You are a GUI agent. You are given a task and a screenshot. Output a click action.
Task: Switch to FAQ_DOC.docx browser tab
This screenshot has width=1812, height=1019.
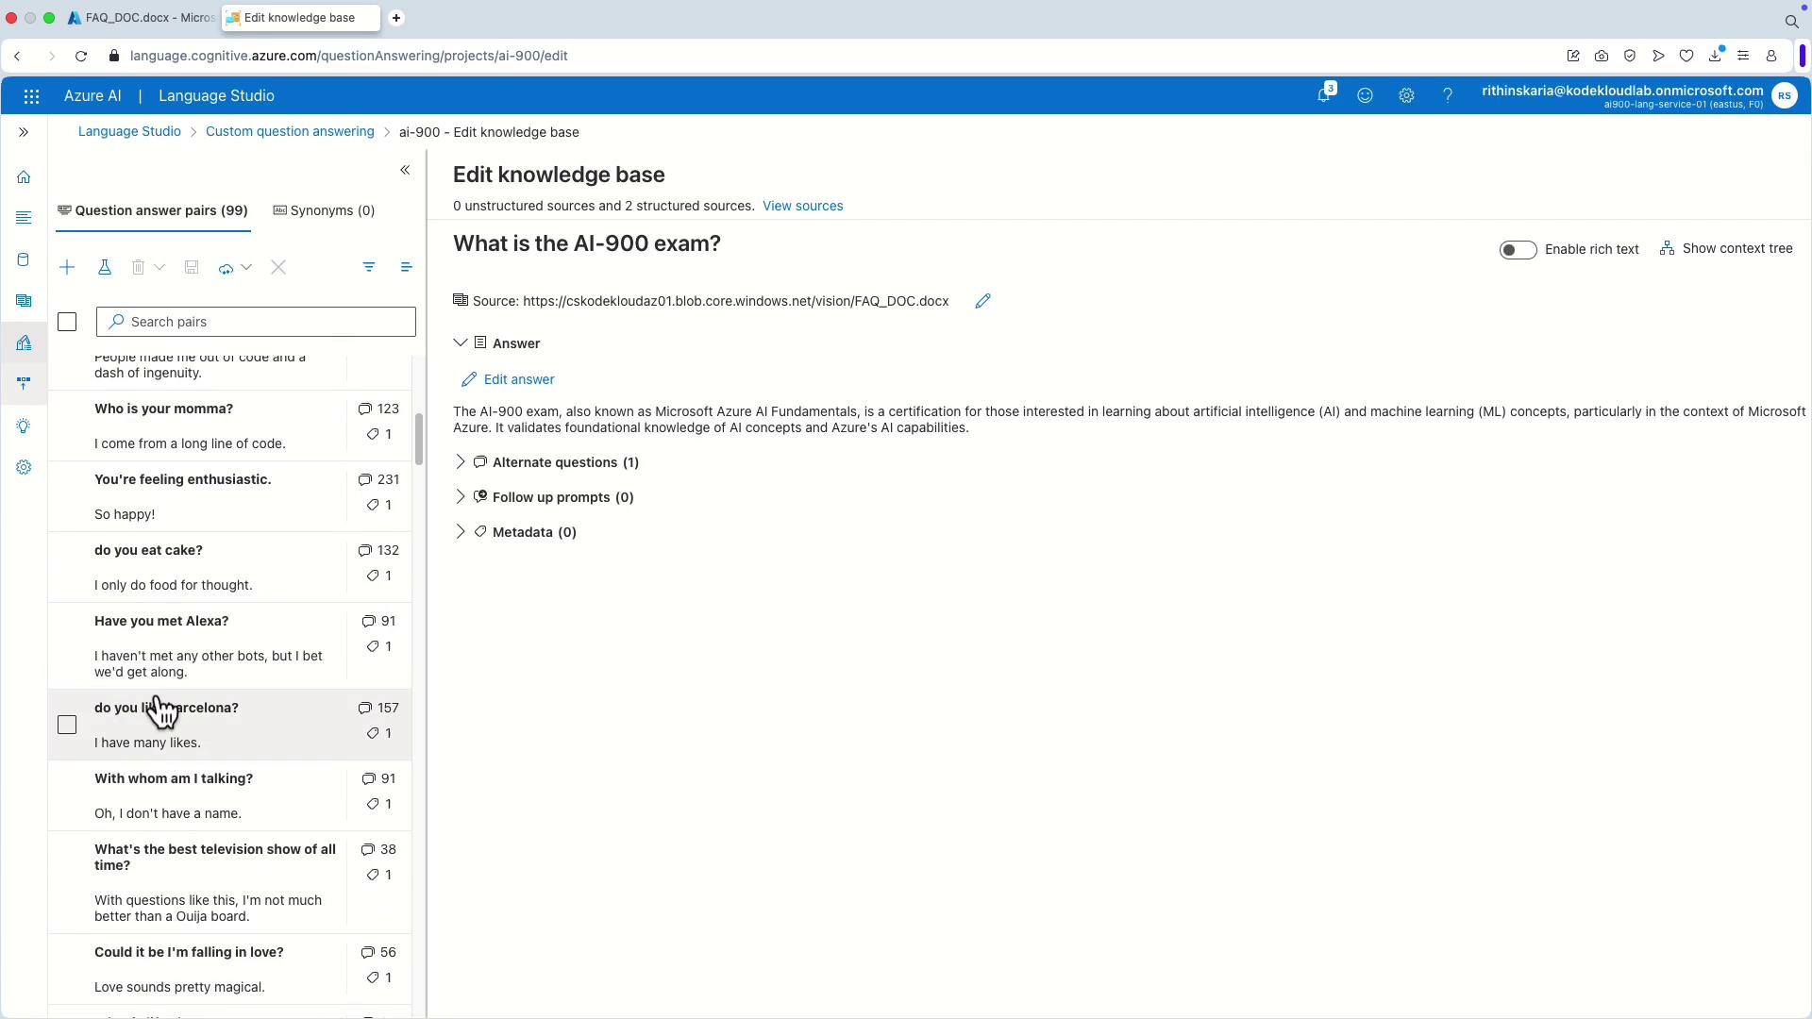[x=142, y=18]
